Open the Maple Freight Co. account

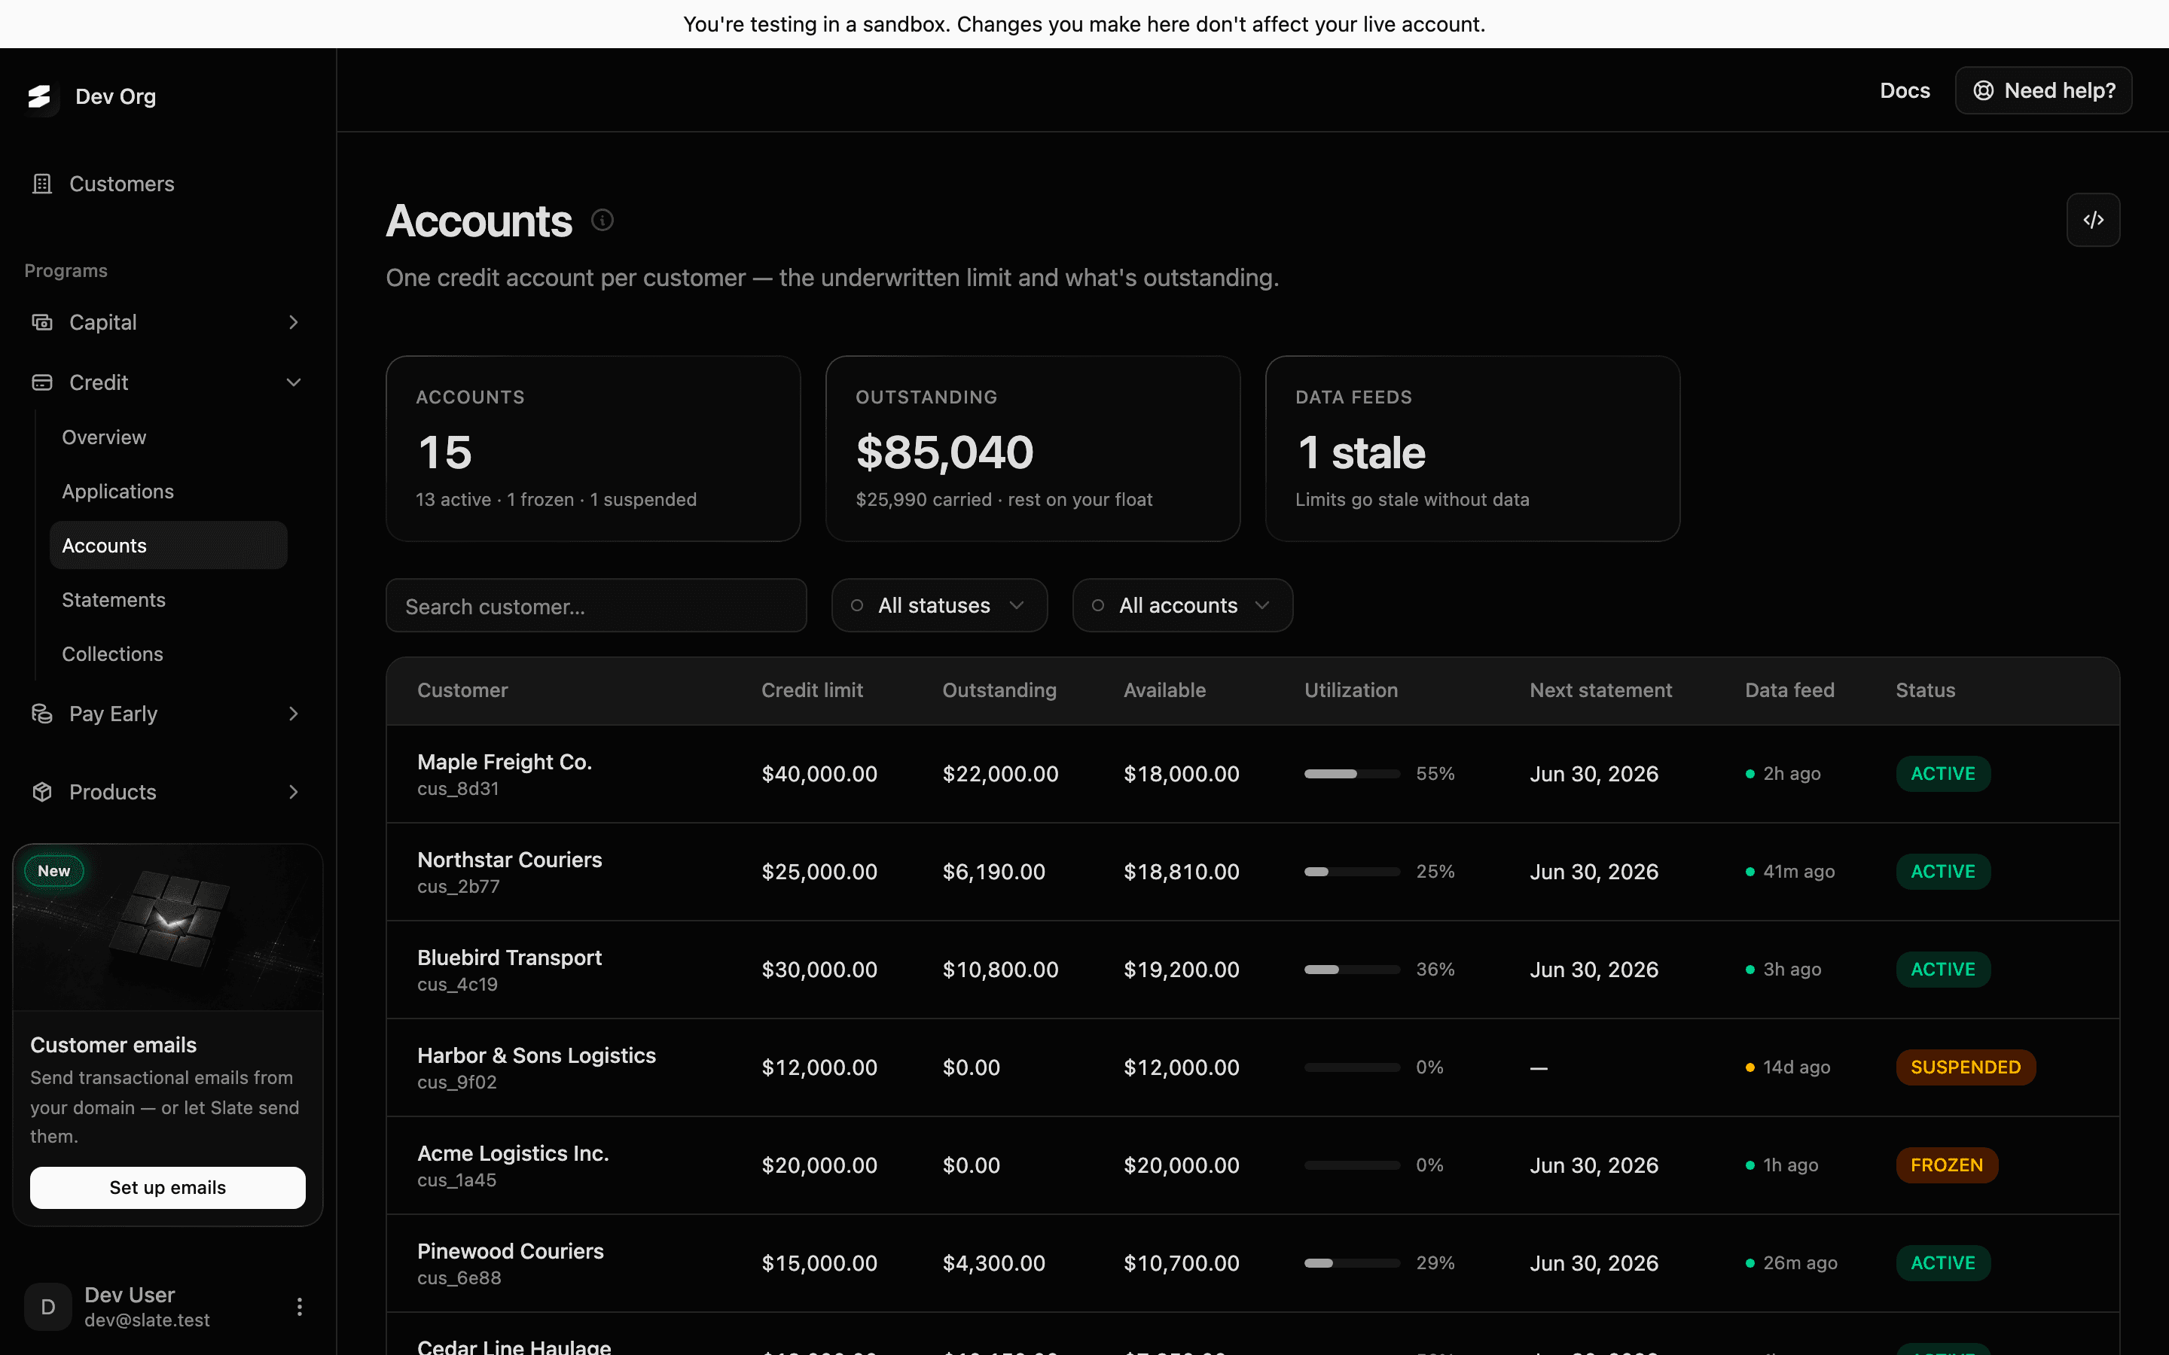[x=505, y=762]
